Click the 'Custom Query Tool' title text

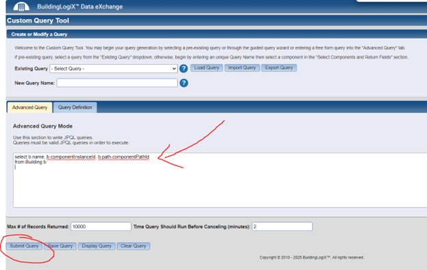(x=38, y=21)
